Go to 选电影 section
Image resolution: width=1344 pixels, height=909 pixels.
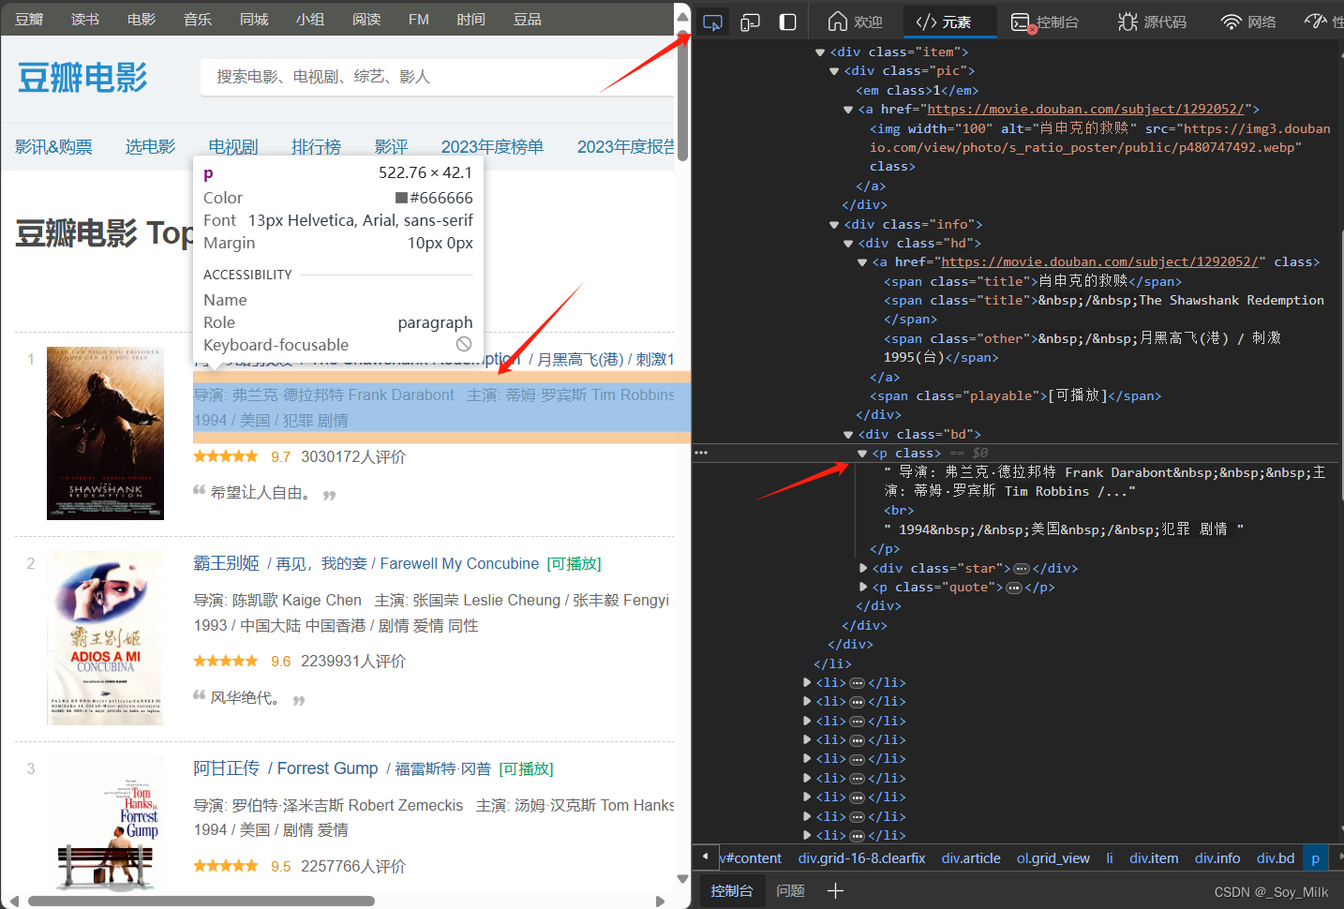click(150, 147)
